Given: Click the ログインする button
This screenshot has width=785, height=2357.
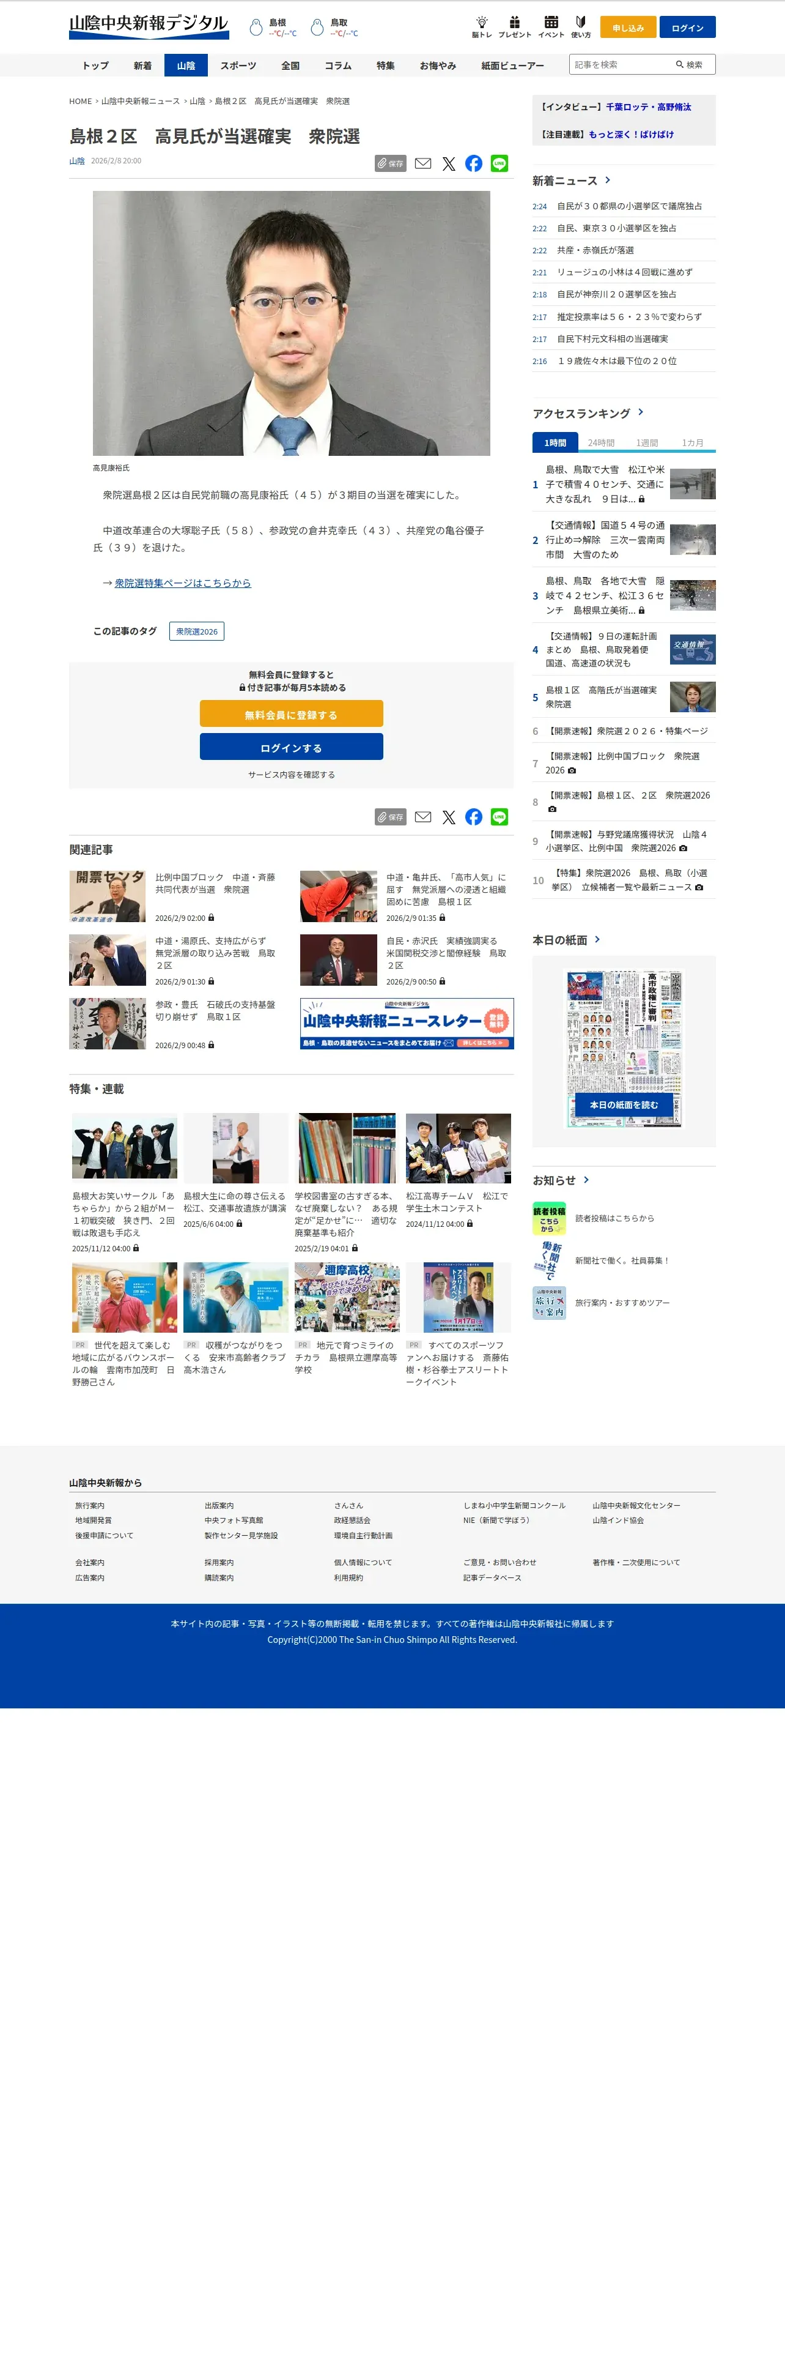Looking at the screenshot, I should pos(292,747).
